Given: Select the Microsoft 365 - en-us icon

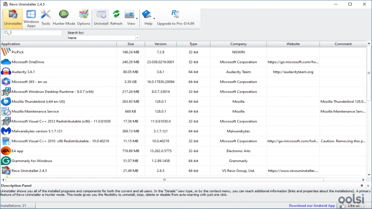Looking at the screenshot, I should 6,82.
